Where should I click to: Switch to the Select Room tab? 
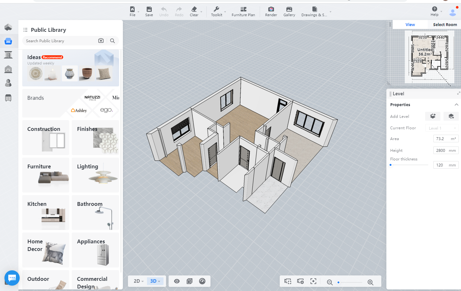pyautogui.click(x=445, y=24)
